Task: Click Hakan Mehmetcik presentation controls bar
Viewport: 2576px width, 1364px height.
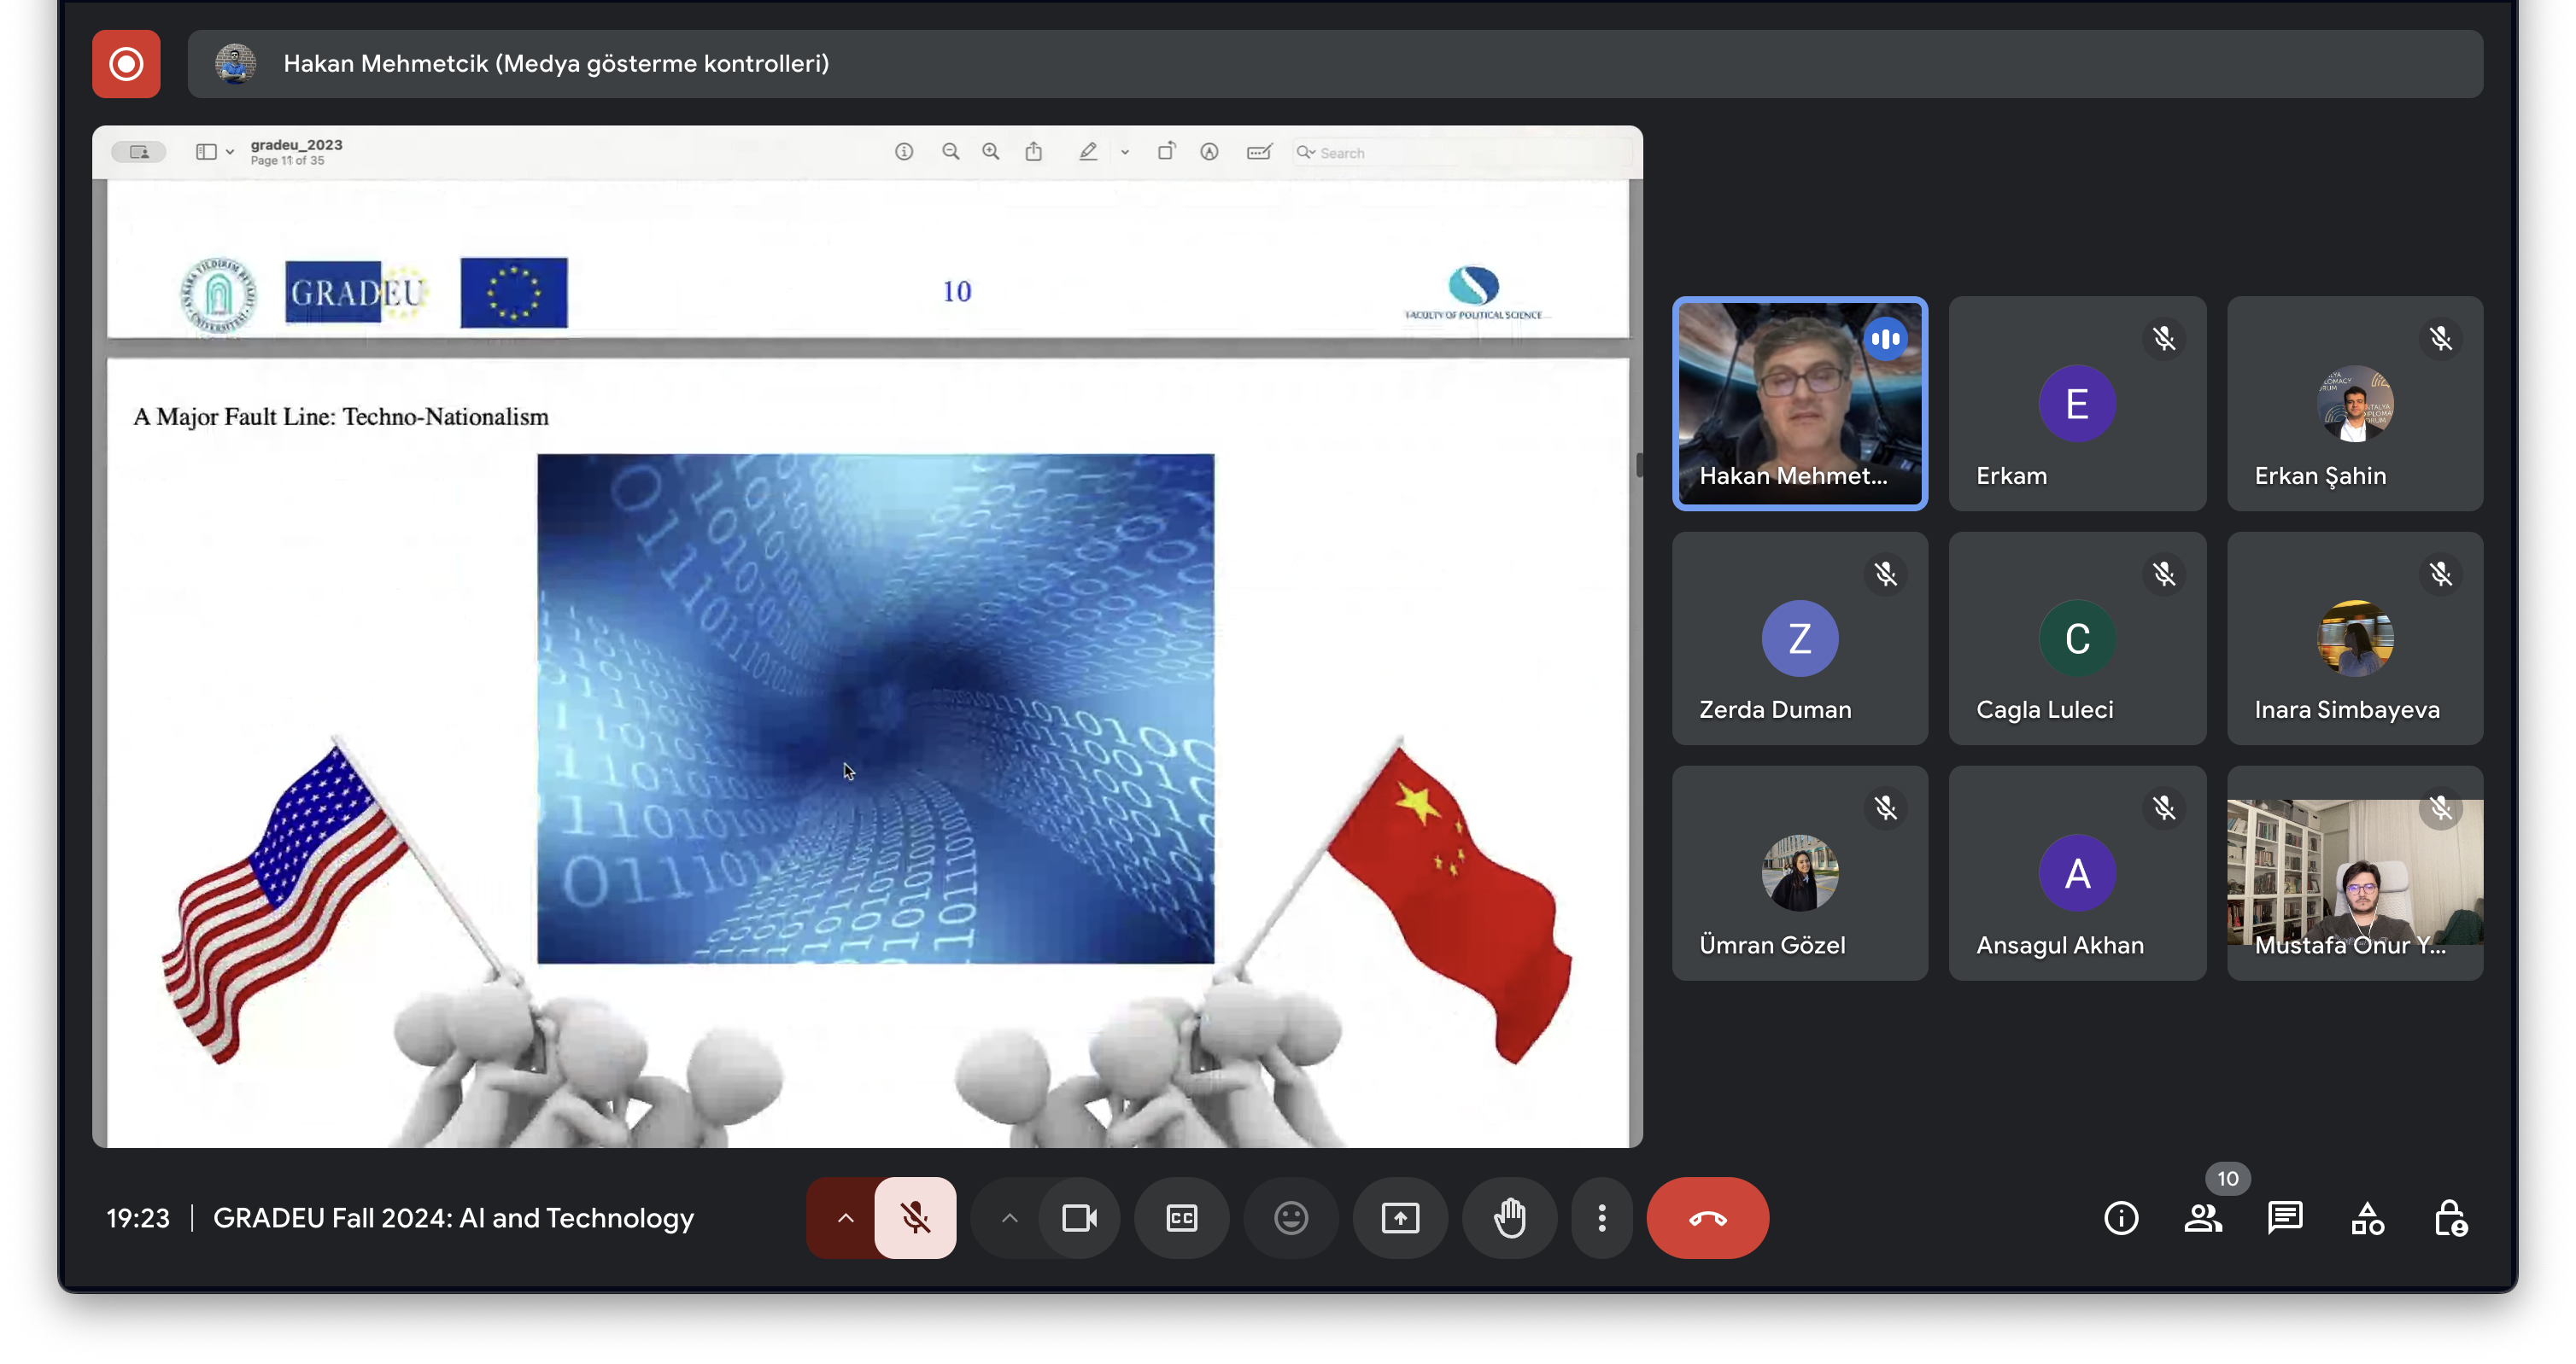Action: pyautogui.click(x=1334, y=64)
